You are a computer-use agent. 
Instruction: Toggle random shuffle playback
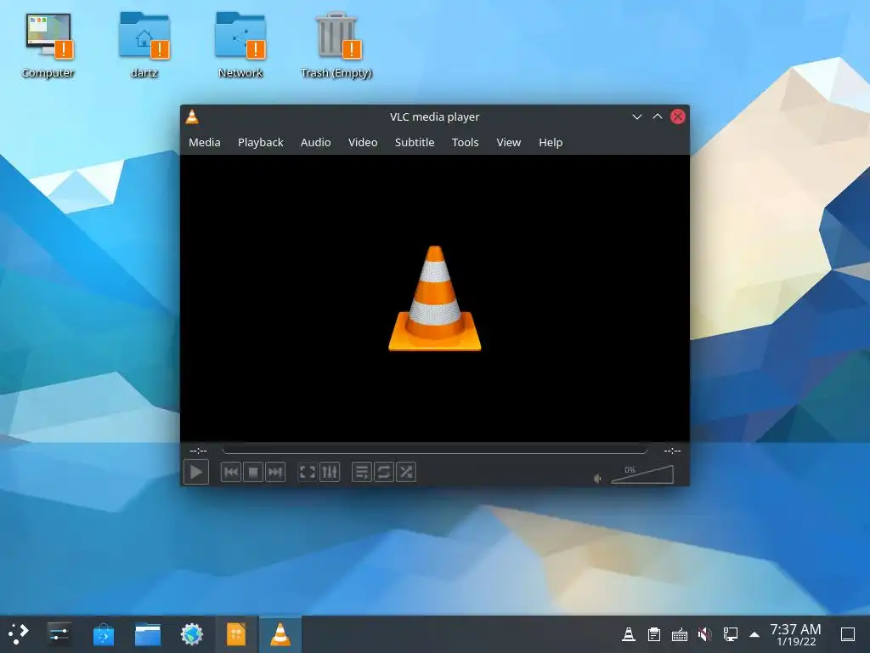(406, 472)
